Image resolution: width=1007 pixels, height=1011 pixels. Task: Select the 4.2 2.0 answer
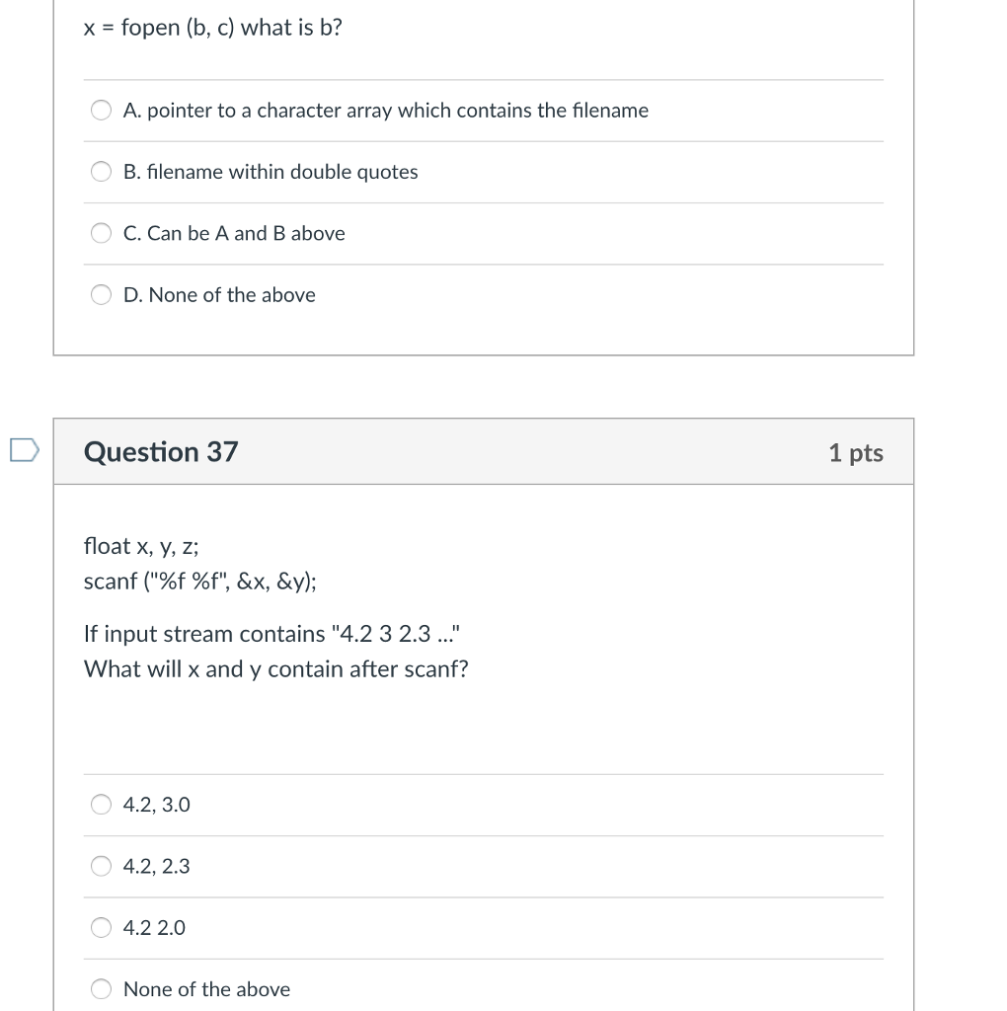tap(101, 927)
